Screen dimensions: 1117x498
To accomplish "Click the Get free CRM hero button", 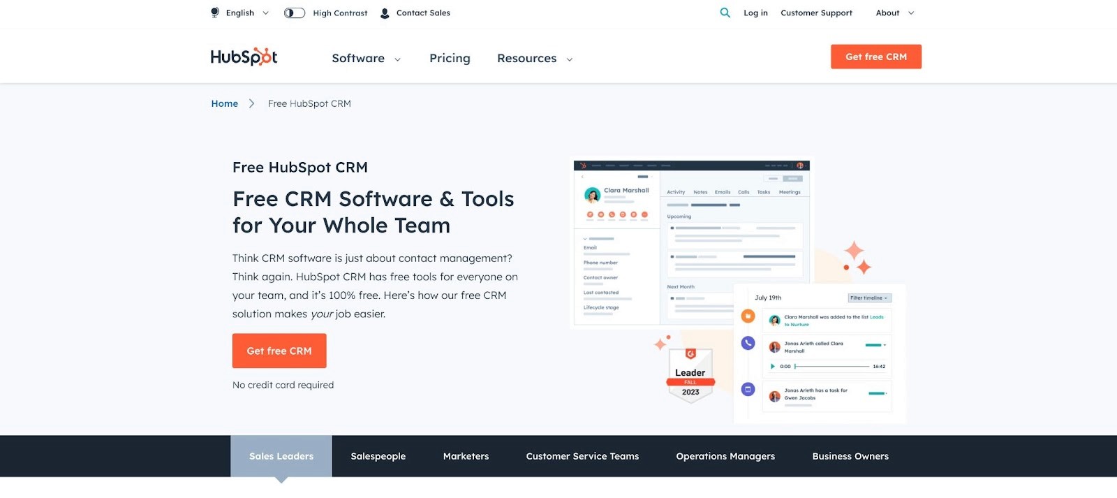I will coord(279,351).
